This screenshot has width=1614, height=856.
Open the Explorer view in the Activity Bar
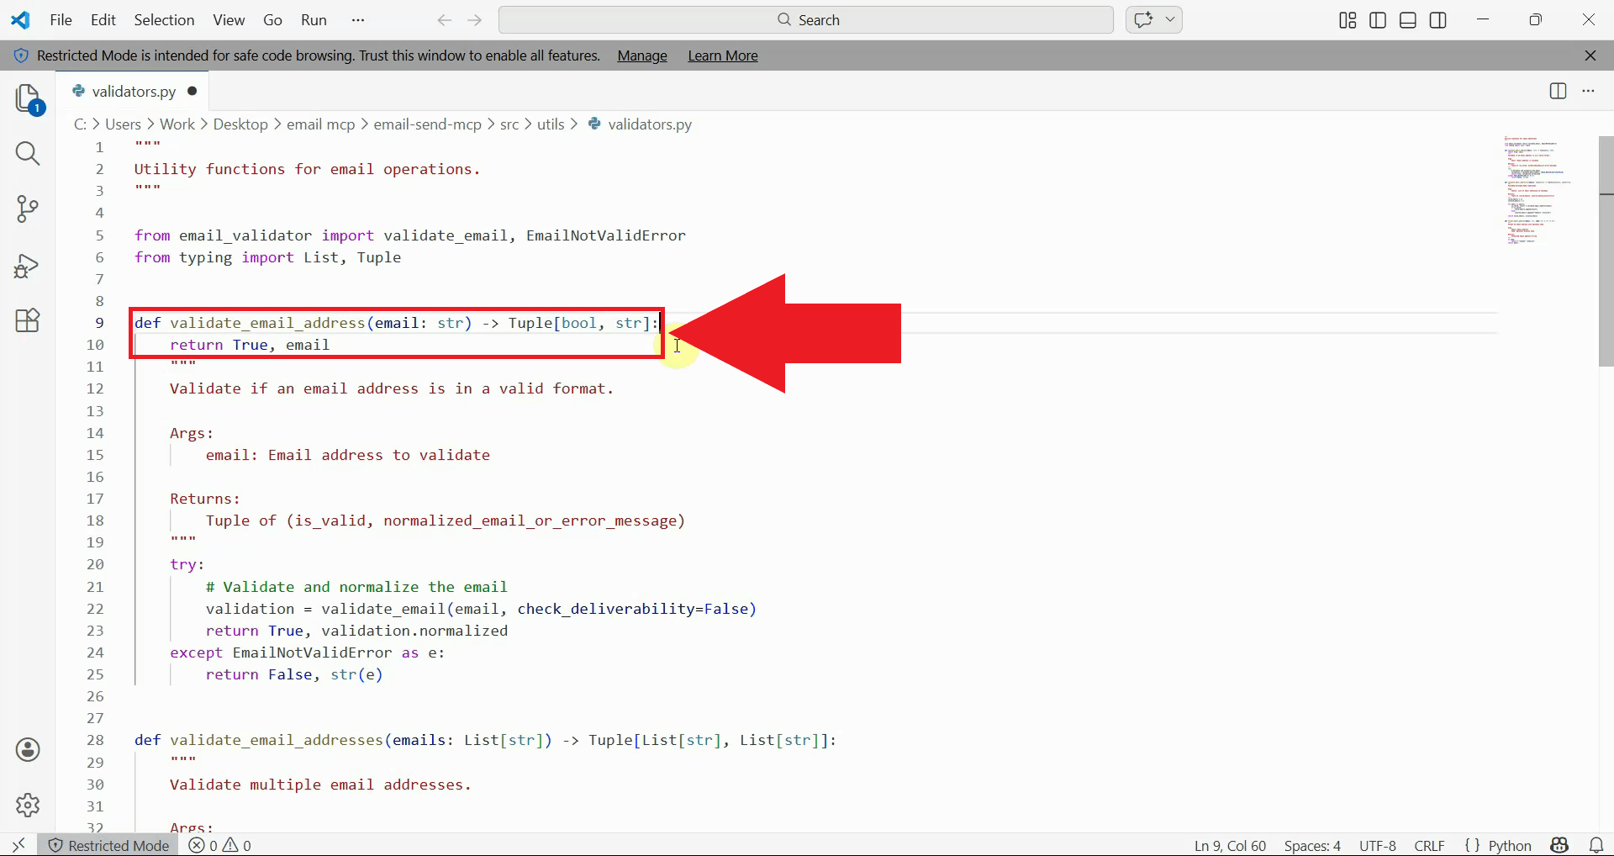pyautogui.click(x=28, y=98)
